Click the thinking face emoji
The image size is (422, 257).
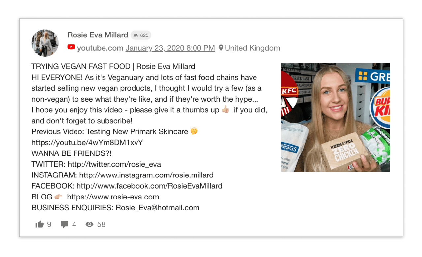[x=194, y=131]
